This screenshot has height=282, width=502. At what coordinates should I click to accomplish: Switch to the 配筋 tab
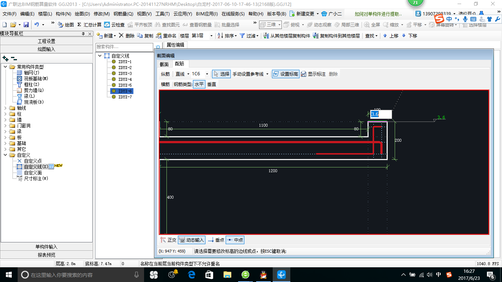(179, 64)
